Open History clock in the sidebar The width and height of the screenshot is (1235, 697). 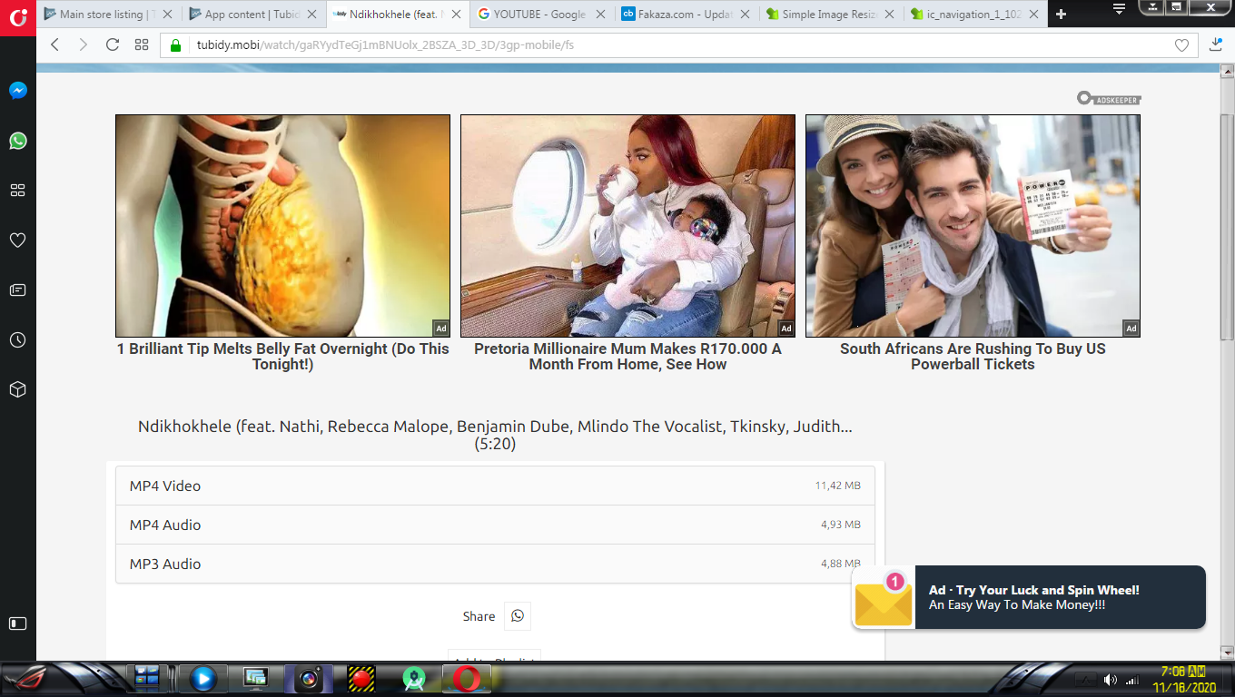click(17, 340)
